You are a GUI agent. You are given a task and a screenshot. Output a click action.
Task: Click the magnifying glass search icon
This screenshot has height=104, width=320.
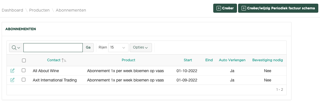click(x=14, y=47)
